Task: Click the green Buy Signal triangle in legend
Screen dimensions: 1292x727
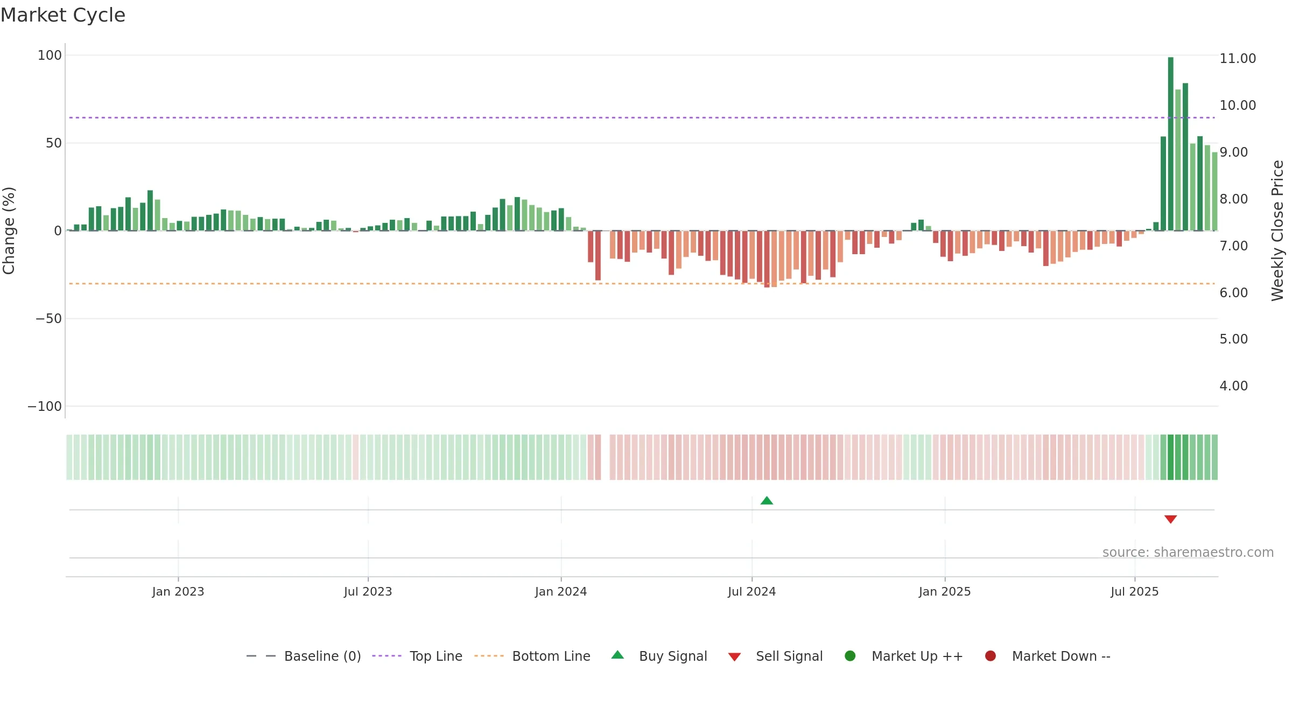Action: pyautogui.click(x=617, y=655)
